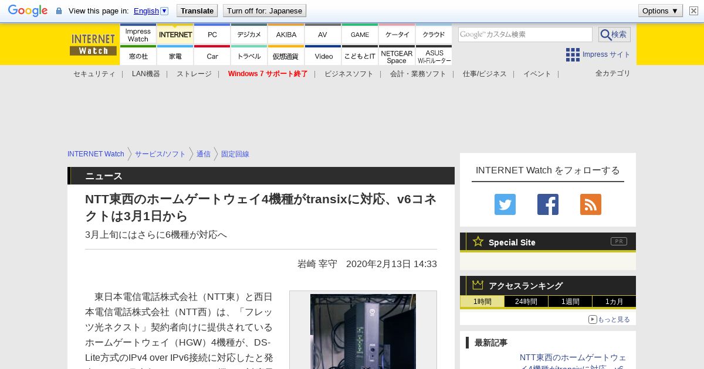The height and width of the screenshot is (369, 704).
Task: Click the Impress サイト link
Action: (x=606, y=54)
